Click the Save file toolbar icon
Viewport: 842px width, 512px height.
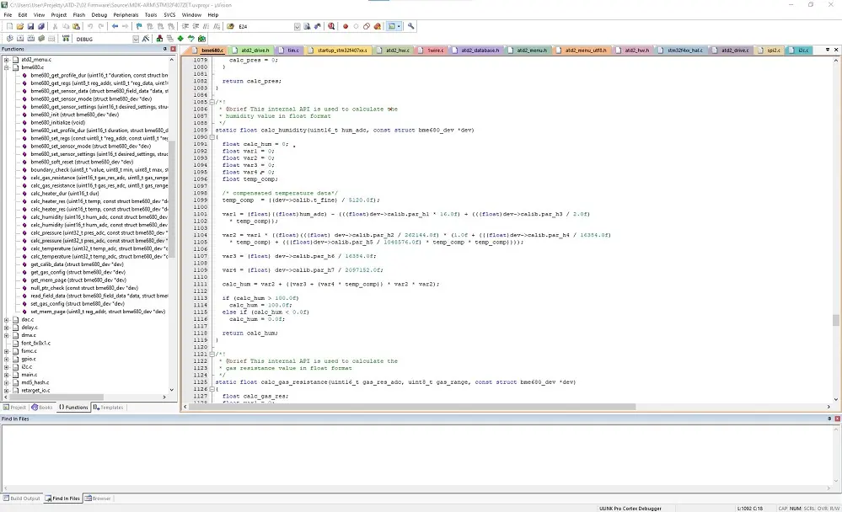pyautogui.click(x=30, y=26)
